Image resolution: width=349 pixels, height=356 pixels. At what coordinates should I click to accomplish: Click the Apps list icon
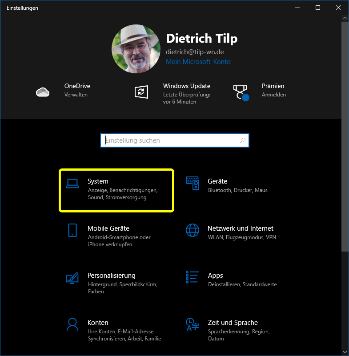(193, 278)
